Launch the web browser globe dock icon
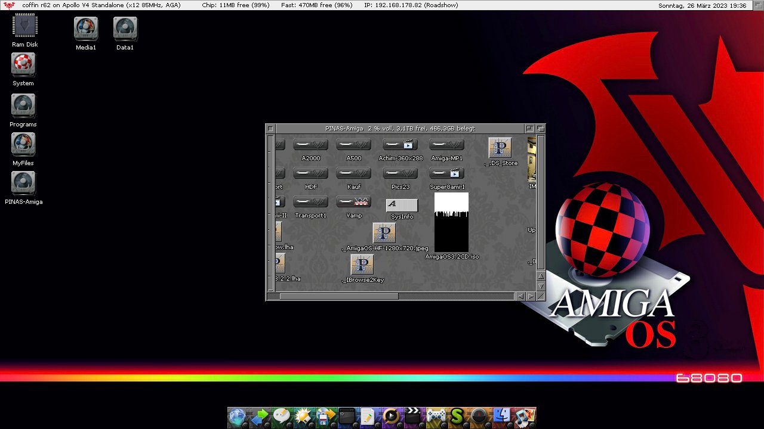Image resolution: width=764 pixels, height=429 pixels. click(238, 417)
